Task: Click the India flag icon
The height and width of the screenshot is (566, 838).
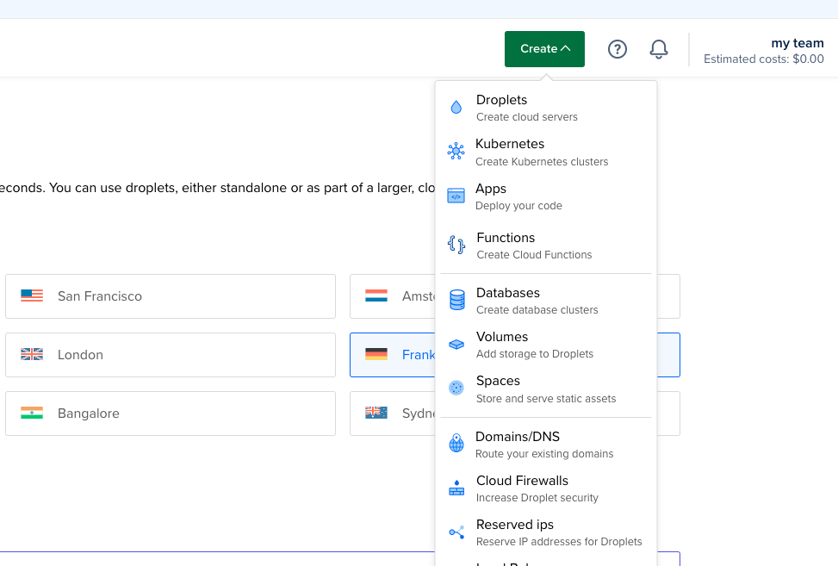Action: coord(32,414)
